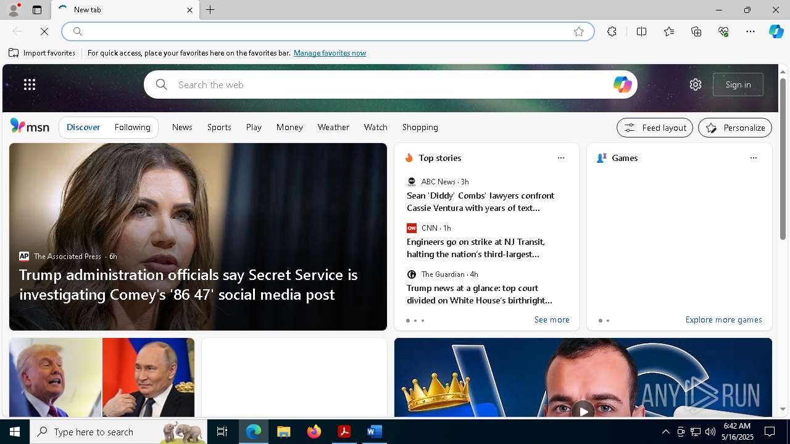The height and width of the screenshot is (444, 790).
Task: Launch Firefox from the taskbar
Action: pyautogui.click(x=314, y=432)
